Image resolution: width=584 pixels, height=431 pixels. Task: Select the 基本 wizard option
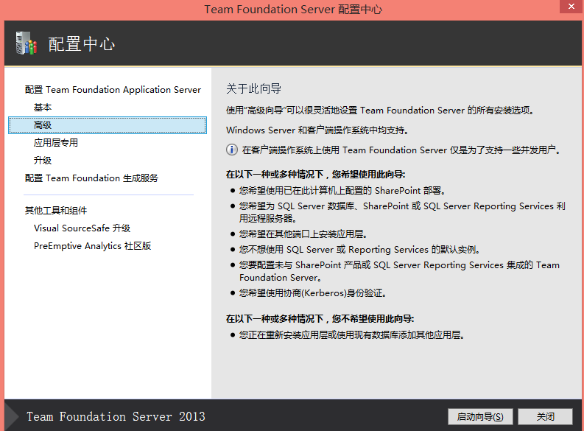[x=43, y=108]
